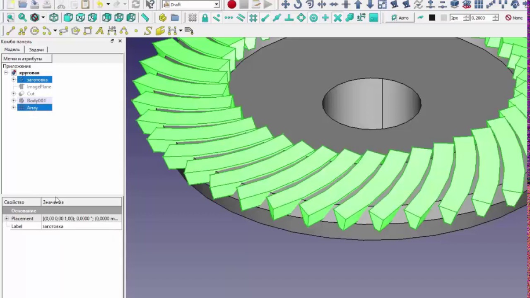
Task: Toggle the Draft grid snap button
Action: 193,18
